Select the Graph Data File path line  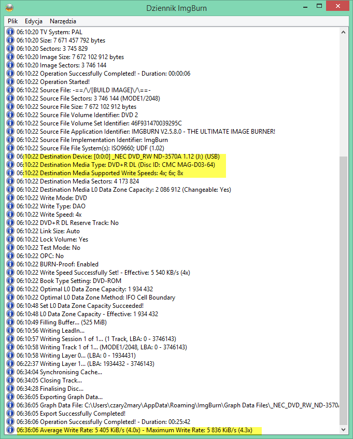pos(177,405)
